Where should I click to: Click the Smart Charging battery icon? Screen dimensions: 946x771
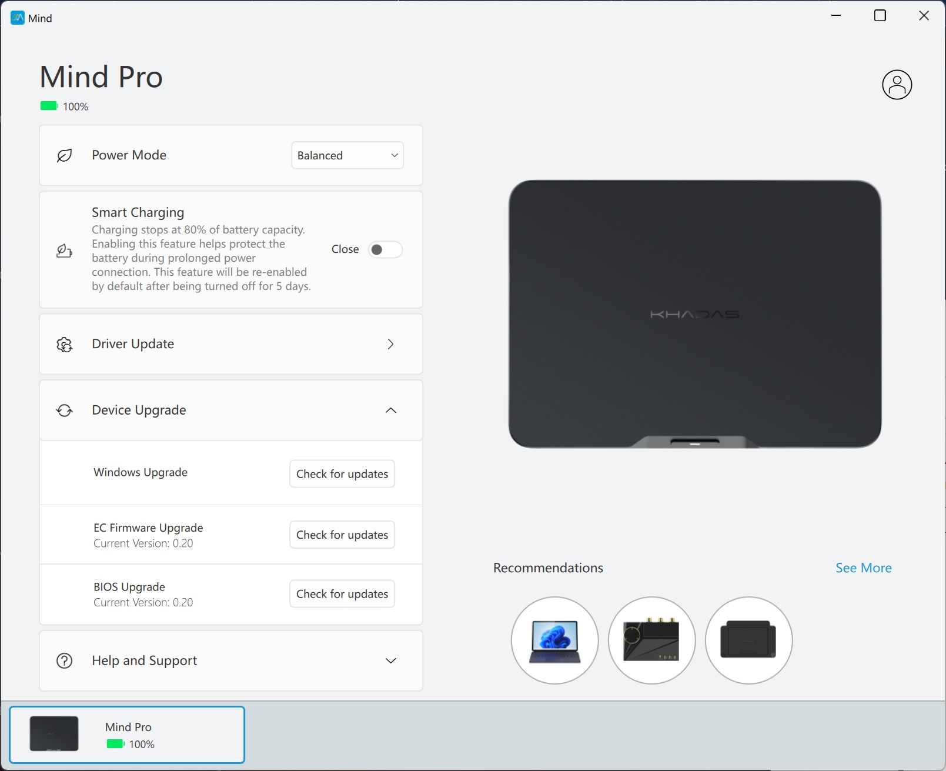coord(64,251)
